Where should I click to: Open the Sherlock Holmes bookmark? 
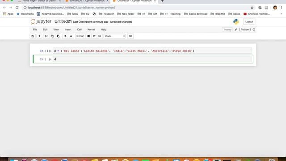tap(257, 14)
